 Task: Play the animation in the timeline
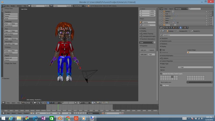(81, 113)
